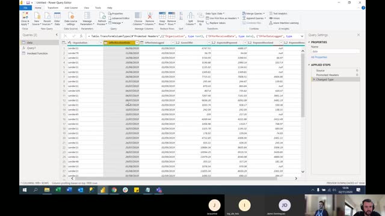The width and height of the screenshot is (385, 216).
Task: Open query Properties
Action: [x=115, y=13]
